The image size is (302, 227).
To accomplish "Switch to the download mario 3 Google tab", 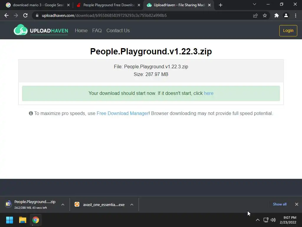I will coord(37,5).
